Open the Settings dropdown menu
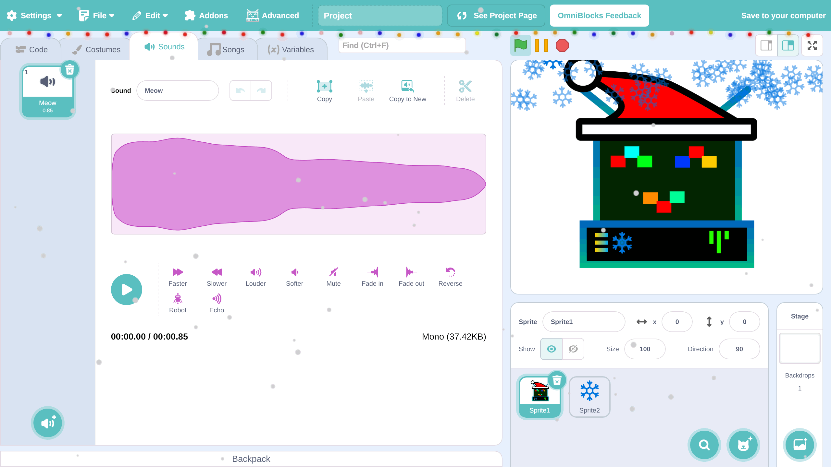Viewport: 831px width, 467px height. point(34,16)
